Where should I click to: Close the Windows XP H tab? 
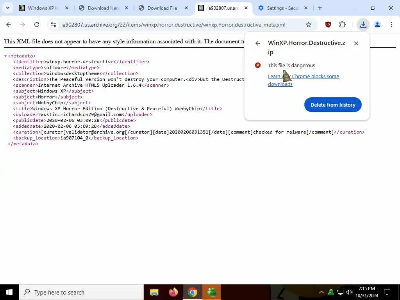[x=66, y=8]
